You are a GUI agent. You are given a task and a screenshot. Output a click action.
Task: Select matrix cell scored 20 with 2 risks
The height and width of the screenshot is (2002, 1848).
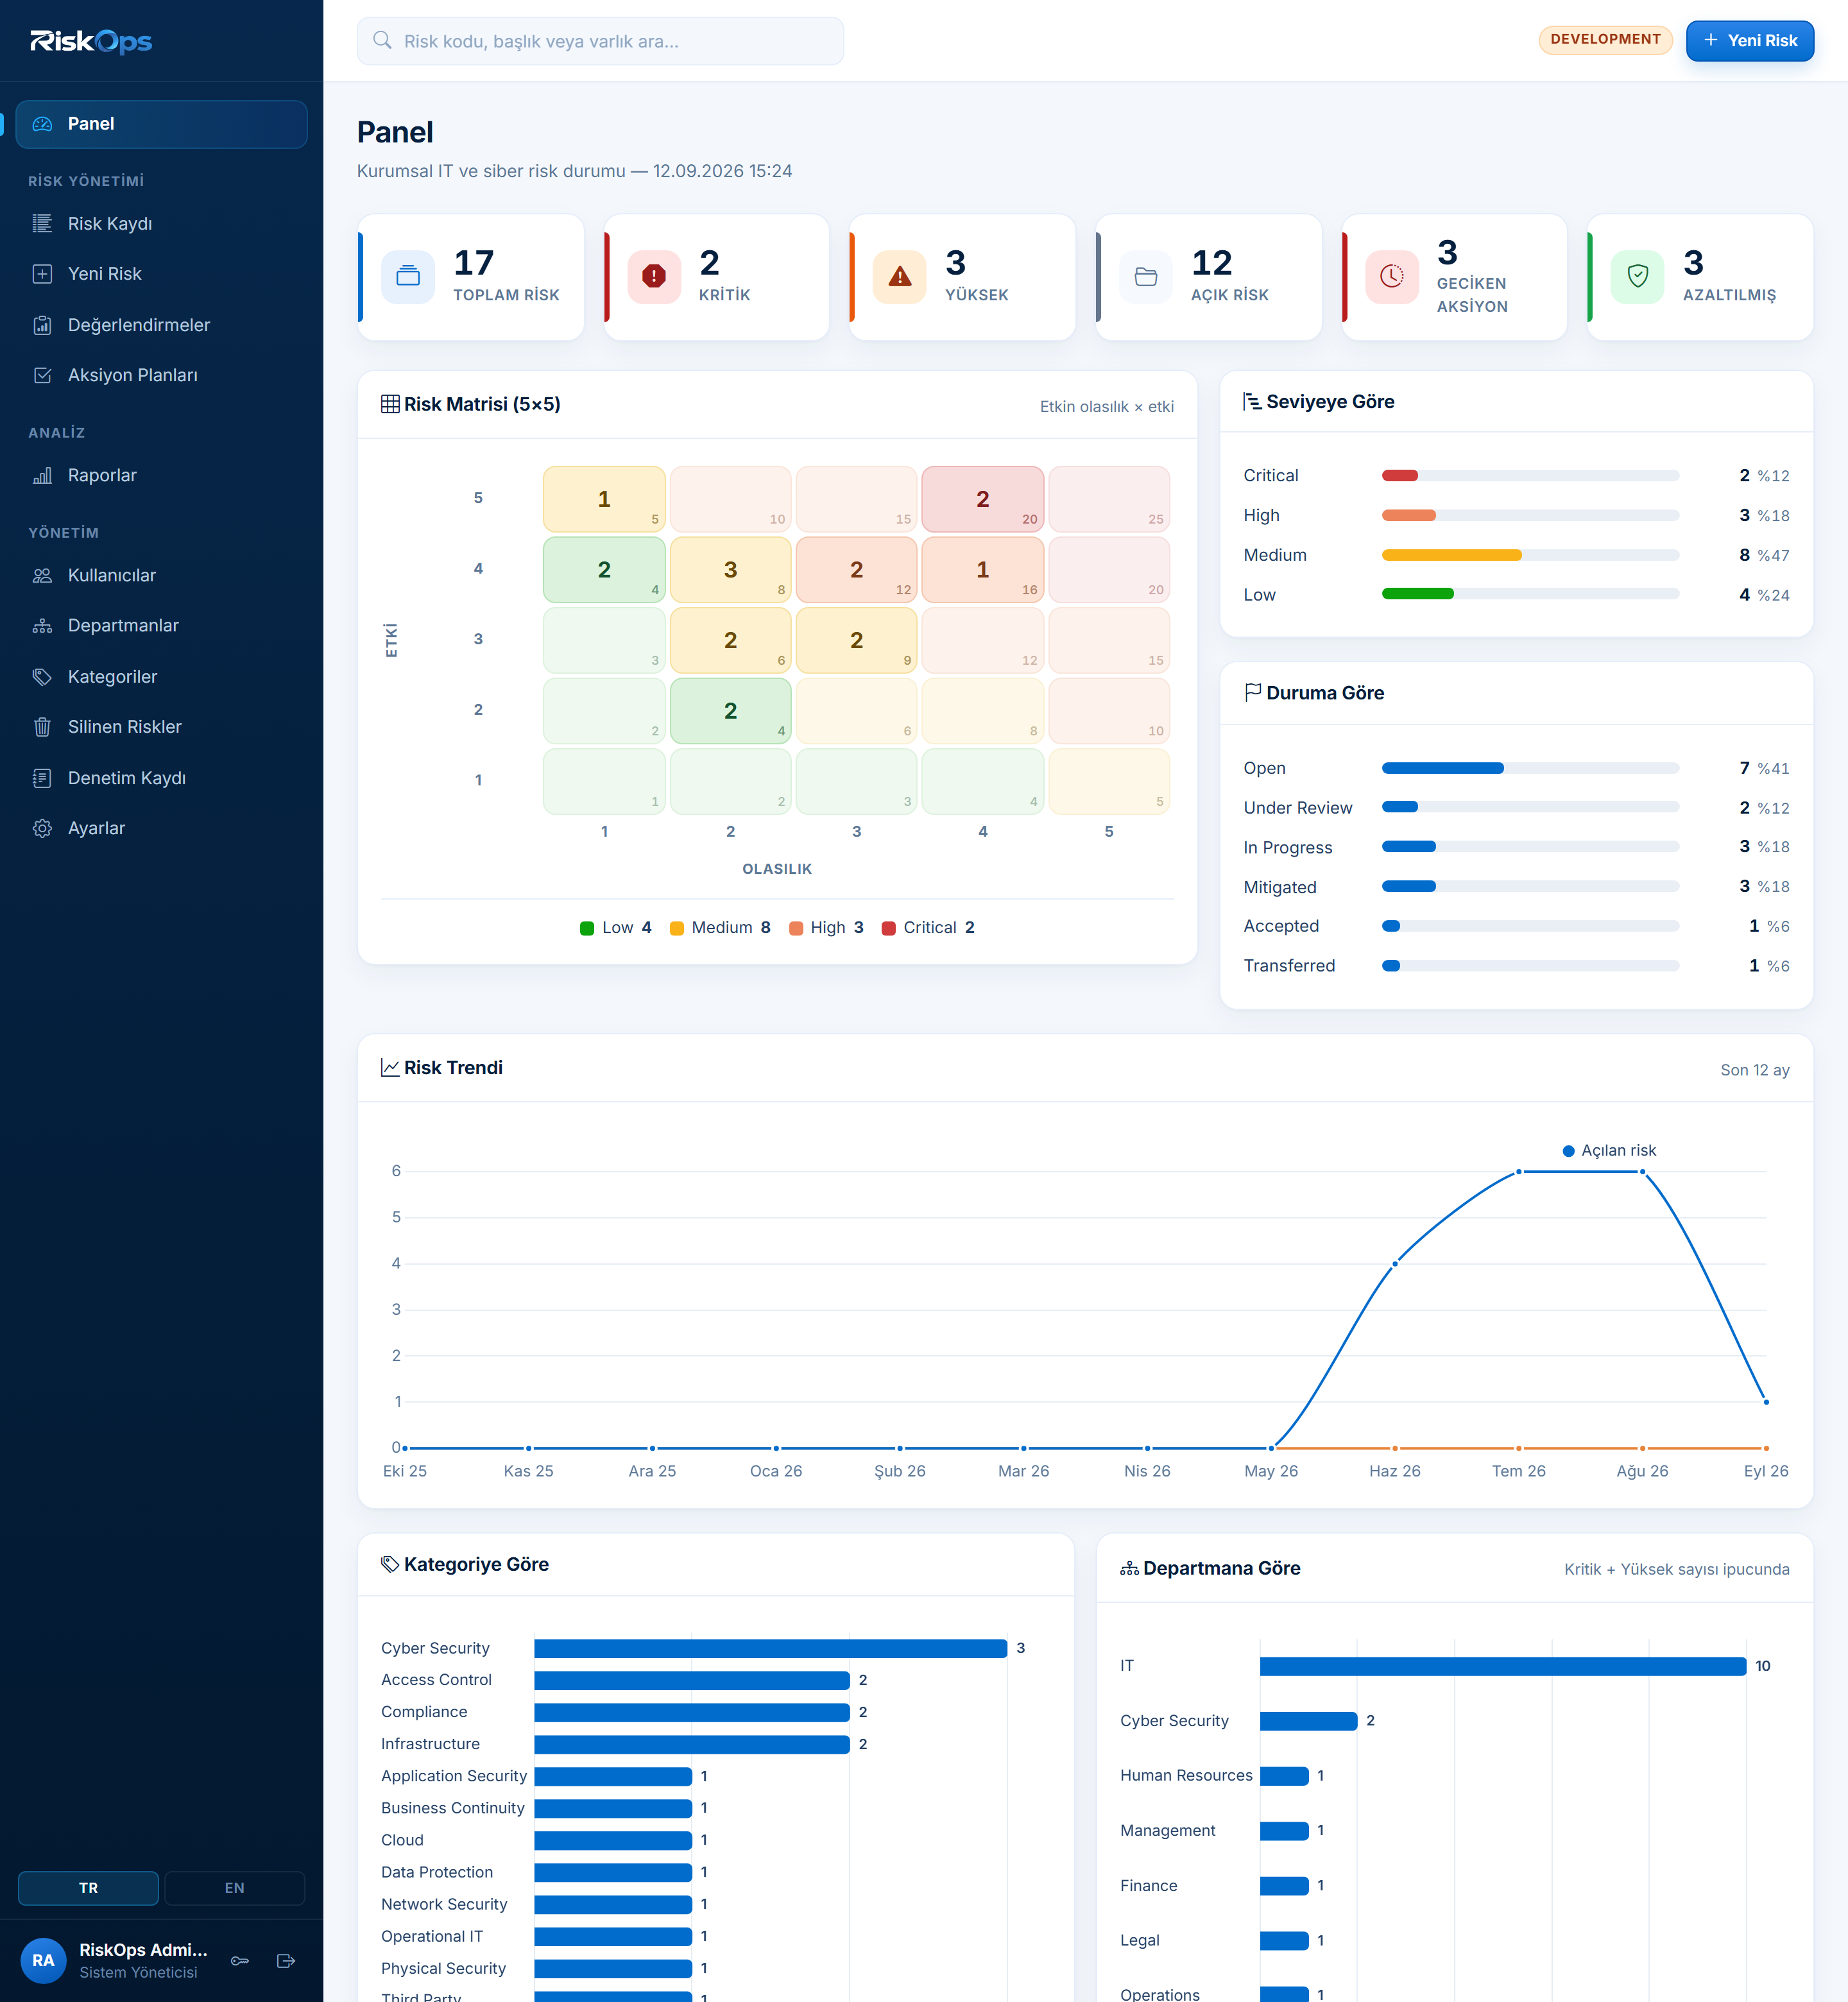point(982,499)
